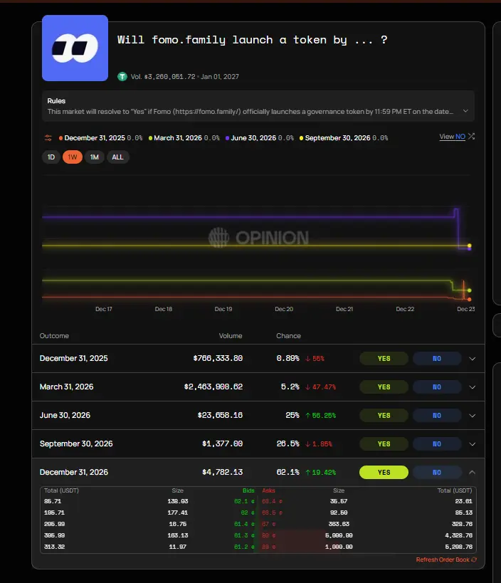Toggle the September 30, 2026 chart legend
501x583 pixels.
[x=344, y=138]
